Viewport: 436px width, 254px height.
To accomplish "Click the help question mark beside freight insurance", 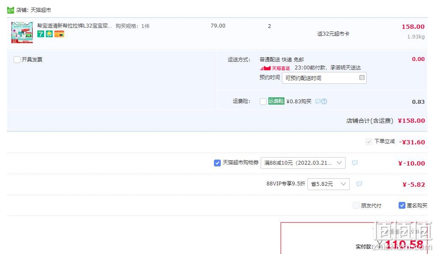I will coord(324,102).
